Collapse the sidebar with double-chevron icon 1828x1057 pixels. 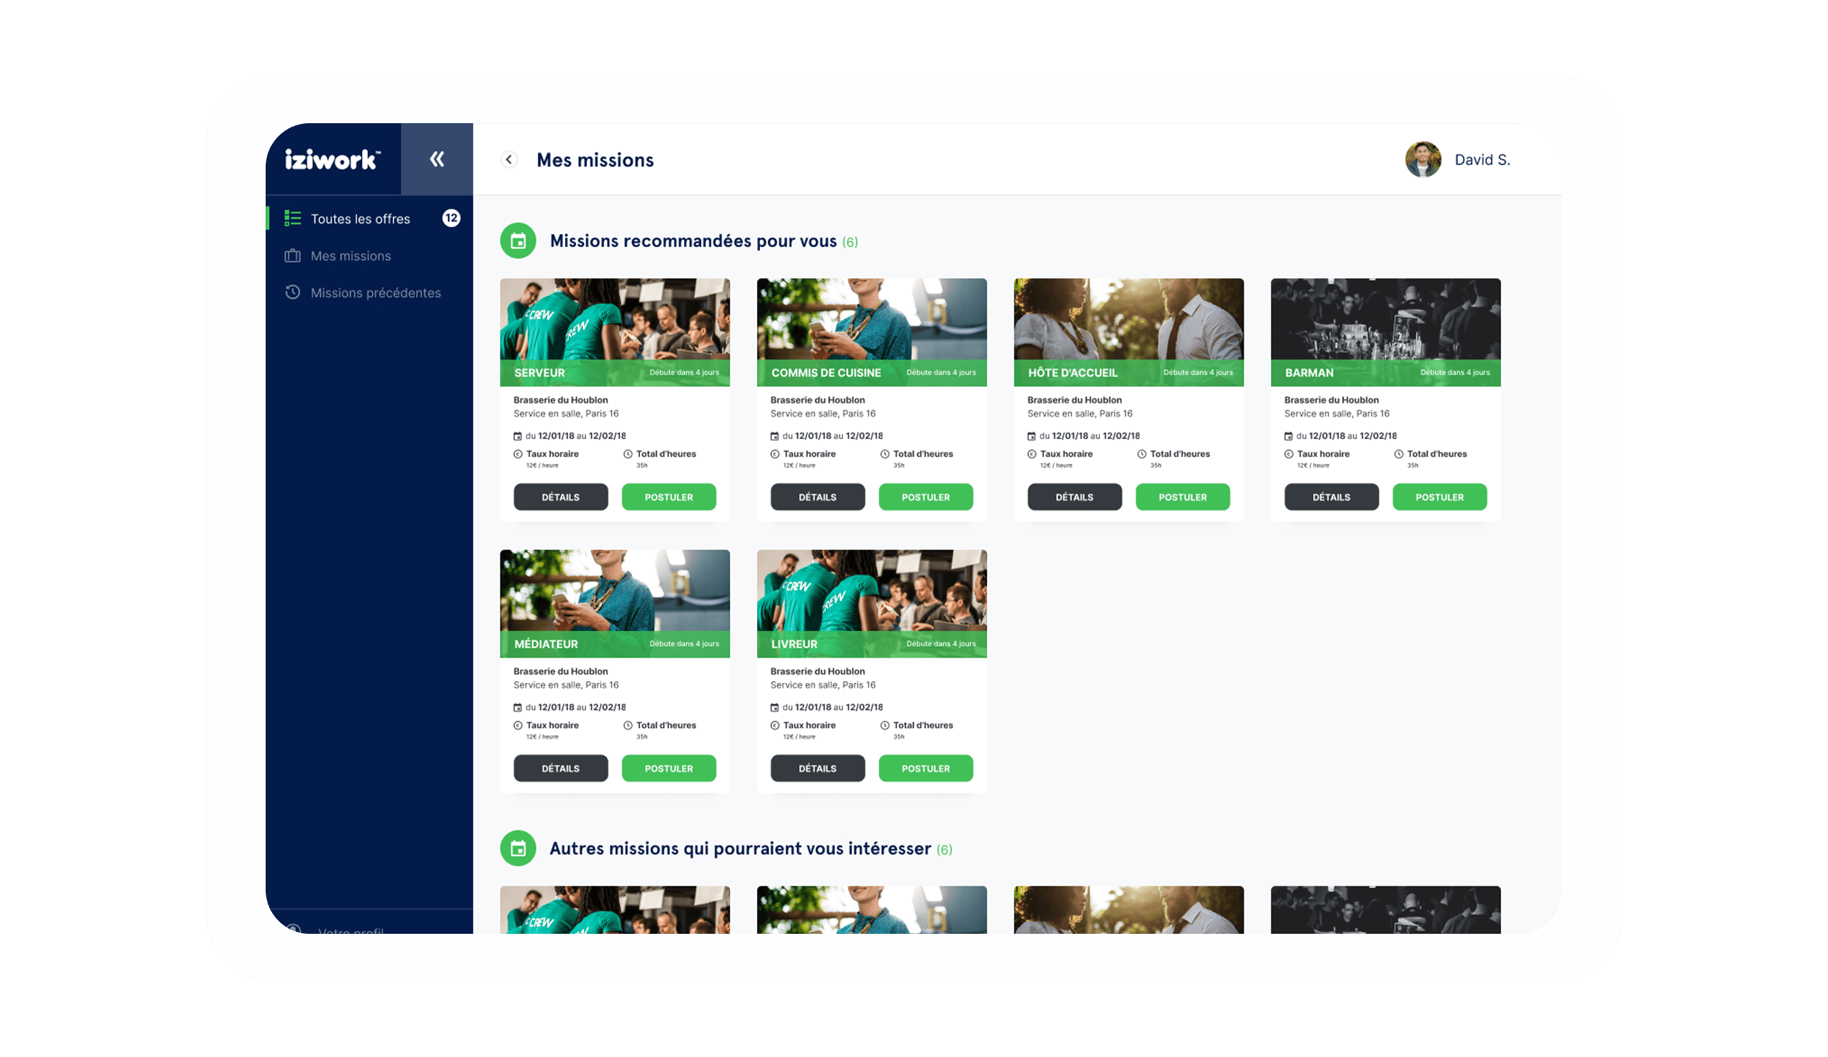tap(436, 159)
